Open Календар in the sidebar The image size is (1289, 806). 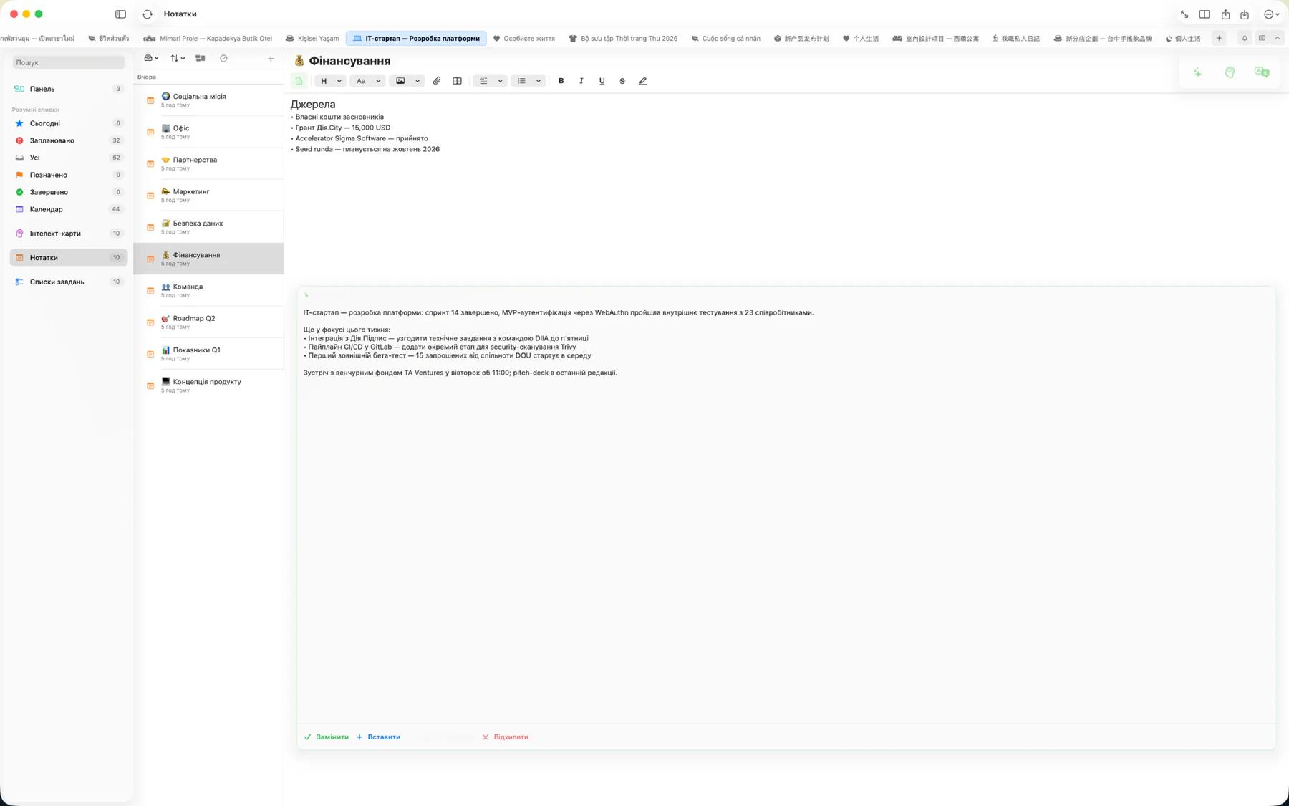pyautogui.click(x=69, y=209)
